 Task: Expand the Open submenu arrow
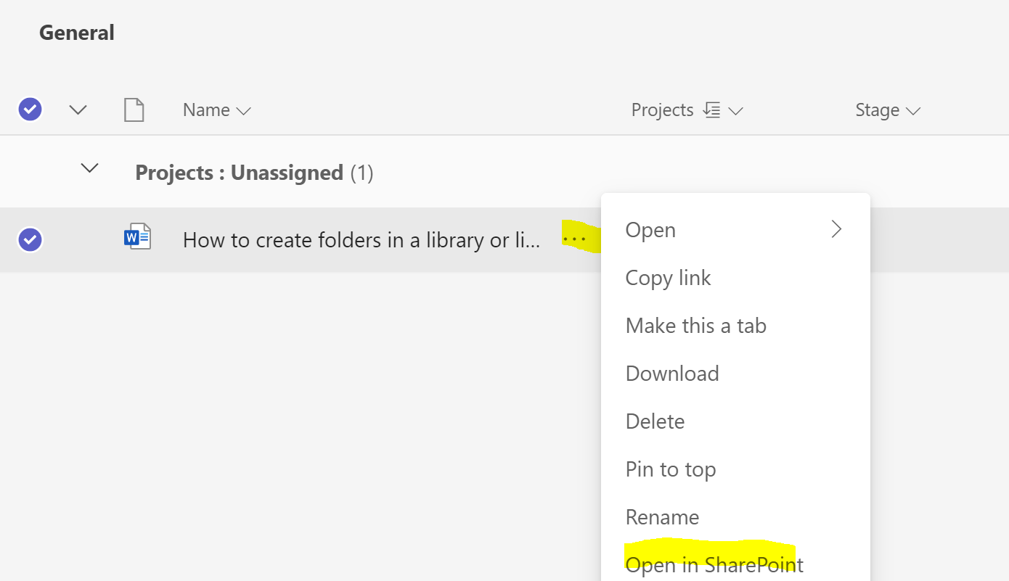coord(837,229)
